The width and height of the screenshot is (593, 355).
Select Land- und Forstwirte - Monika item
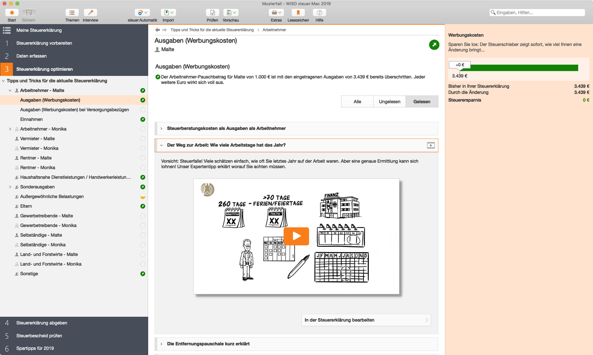[74, 264]
